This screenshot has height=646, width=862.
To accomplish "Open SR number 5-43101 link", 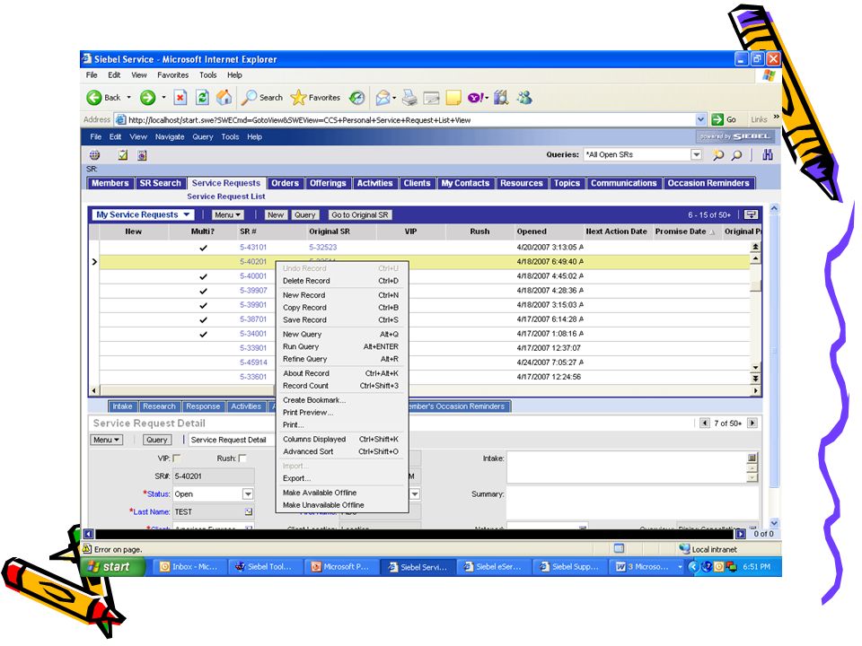I will click(253, 248).
